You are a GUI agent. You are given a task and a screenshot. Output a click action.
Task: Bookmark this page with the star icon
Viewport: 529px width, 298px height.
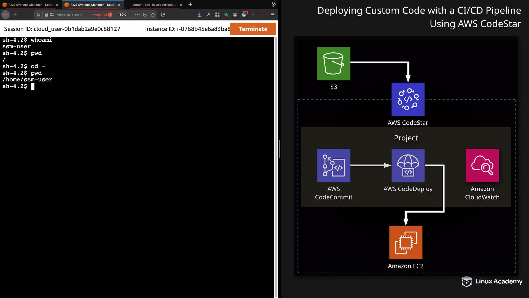(153, 15)
